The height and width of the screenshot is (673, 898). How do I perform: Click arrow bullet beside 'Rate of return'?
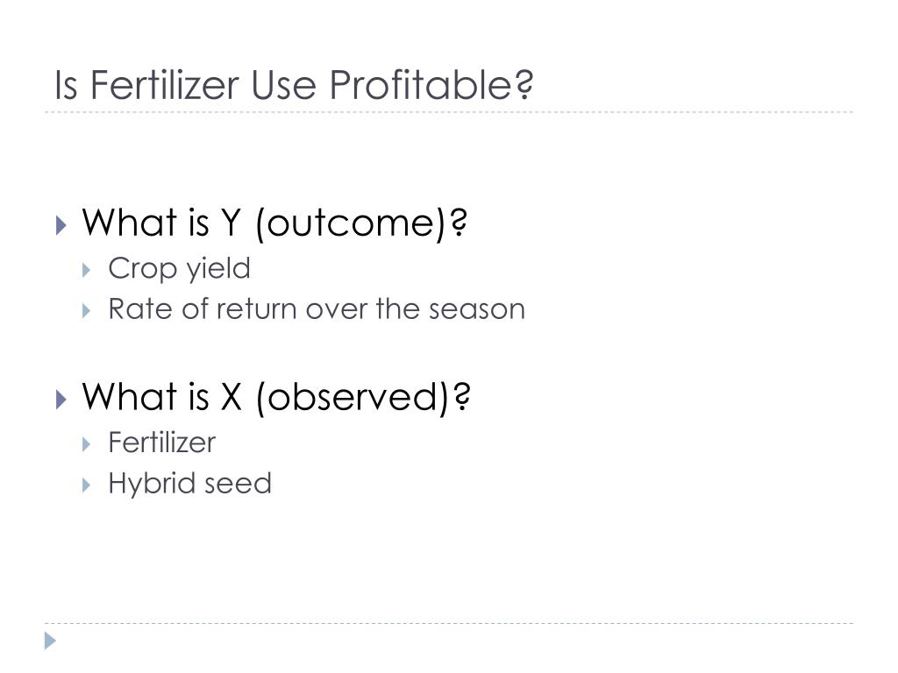click(87, 311)
